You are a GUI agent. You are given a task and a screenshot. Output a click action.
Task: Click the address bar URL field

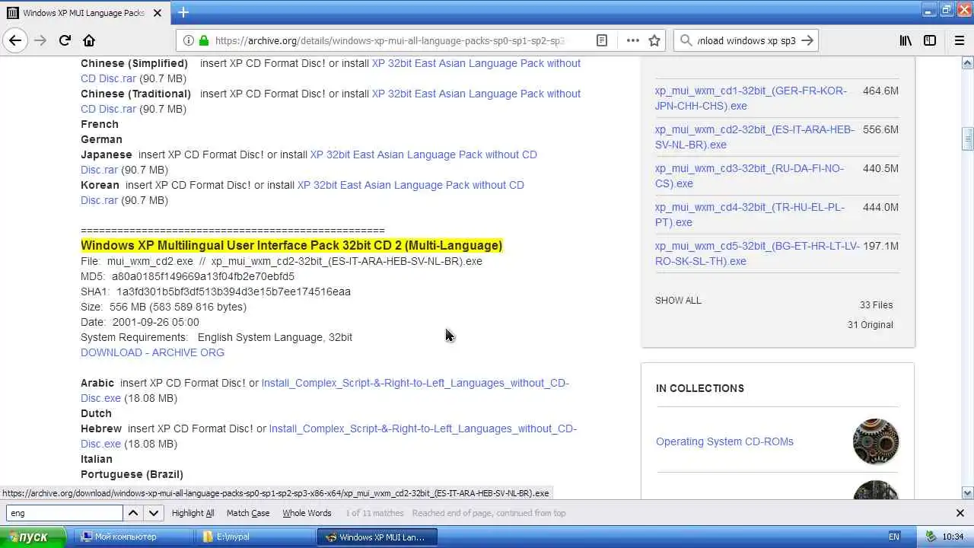pos(390,40)
